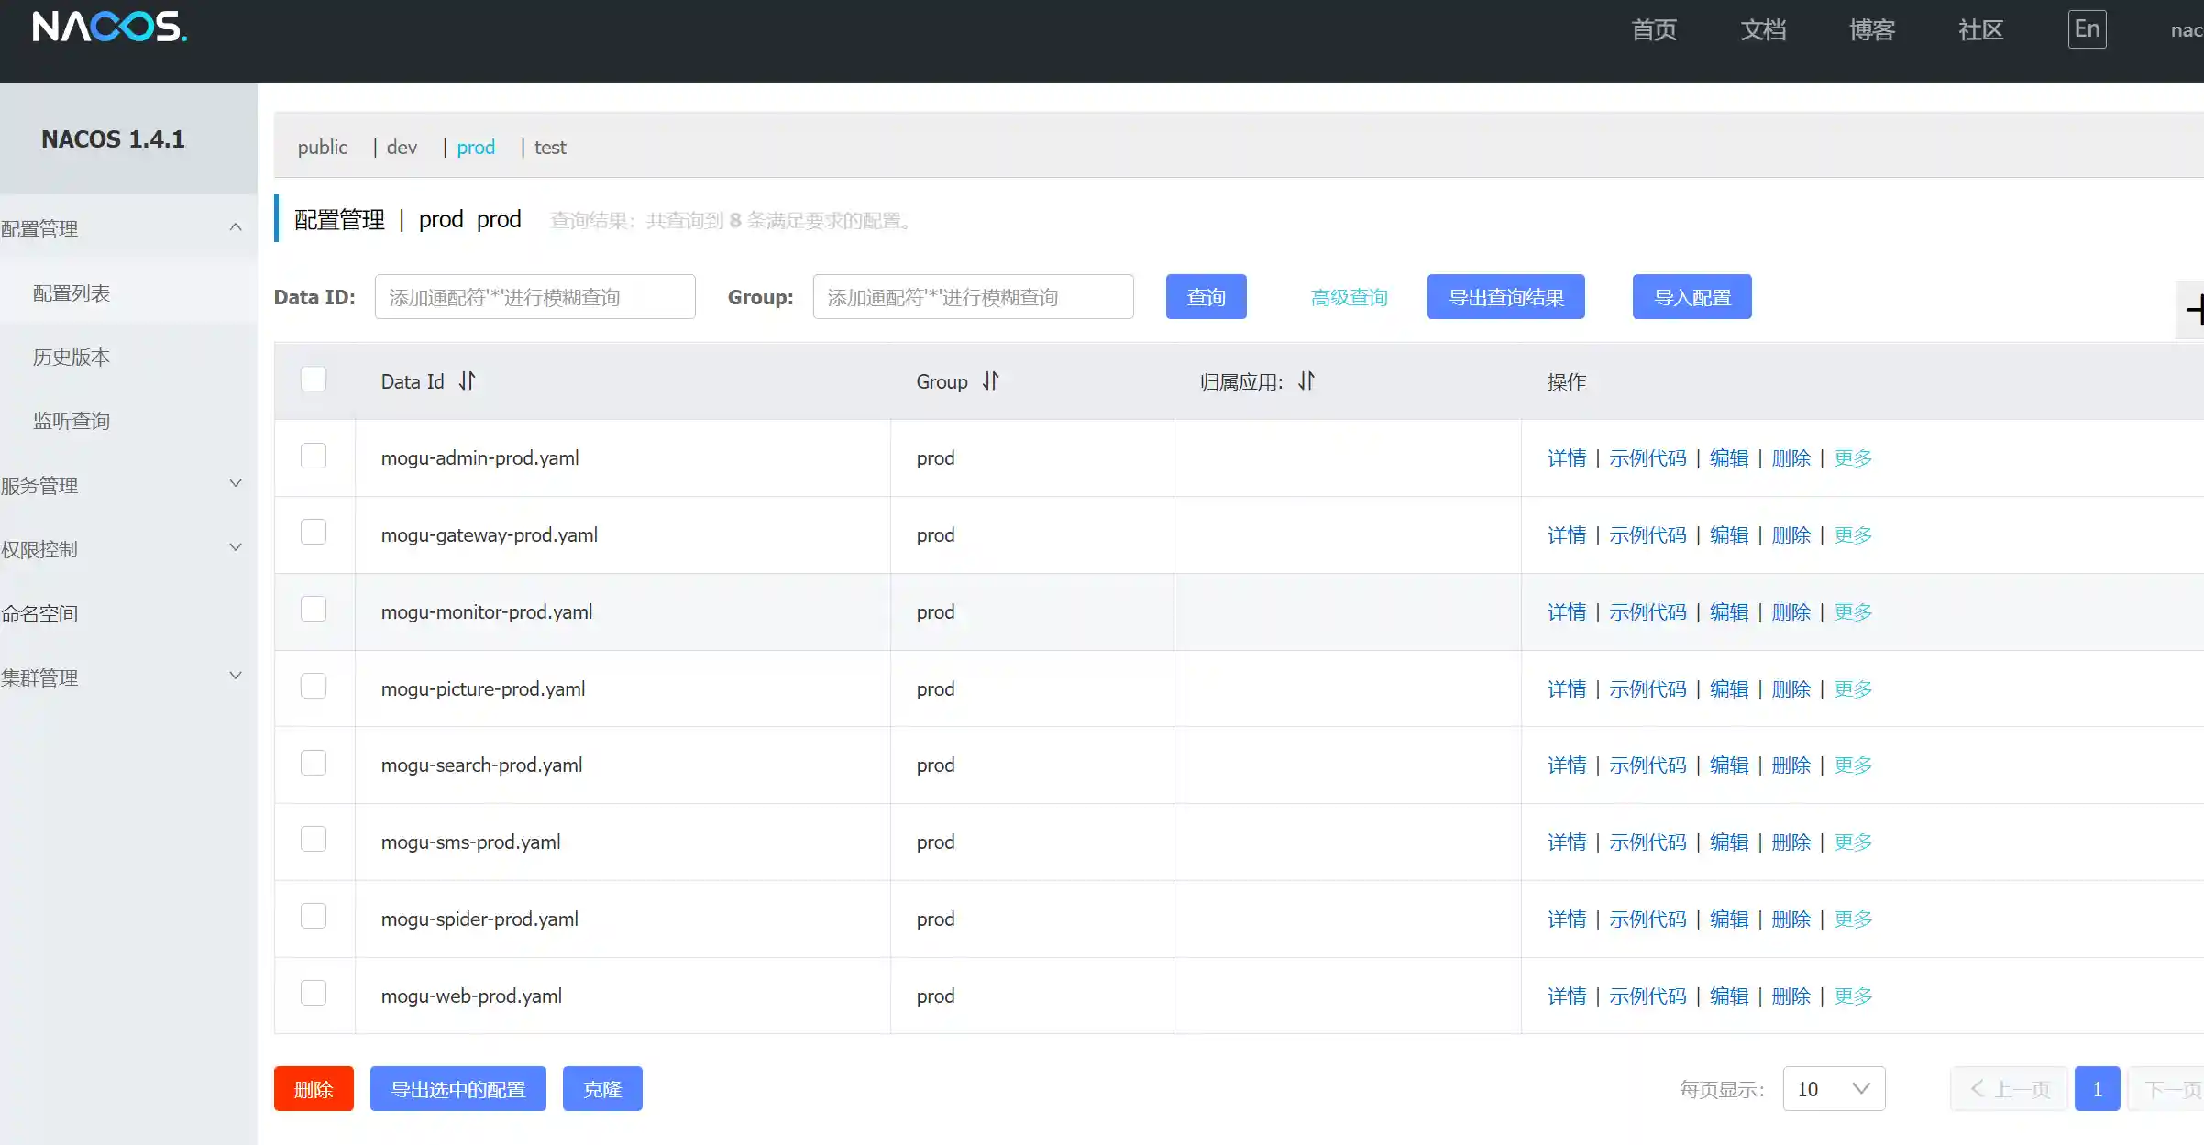2204x1145 pixels.
Task: Click the plus icon to add config
Action: click(x=2193, y=310)
